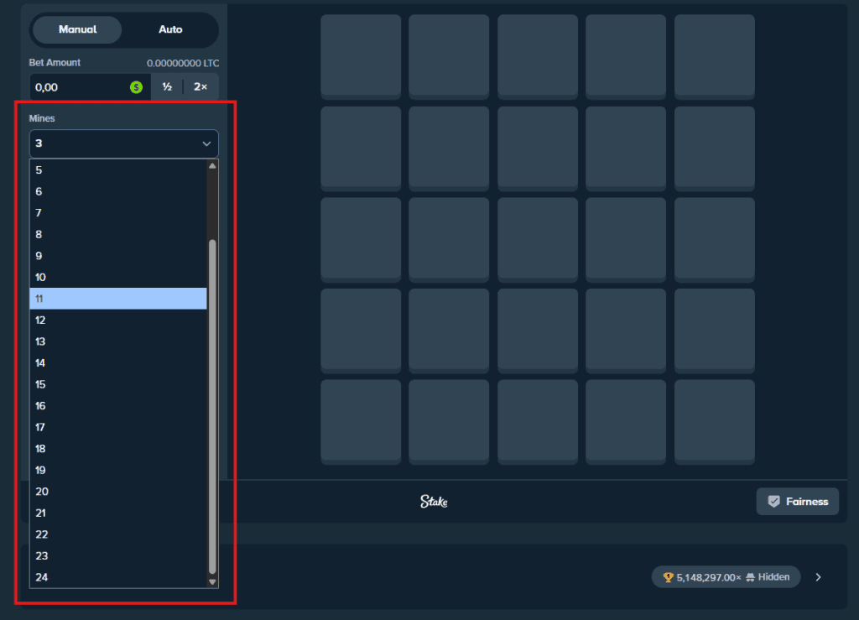Switch betting mode to Auto
The height and width of the screenshot is (620, 859).
pyautogui.click(x=170, y=29)
